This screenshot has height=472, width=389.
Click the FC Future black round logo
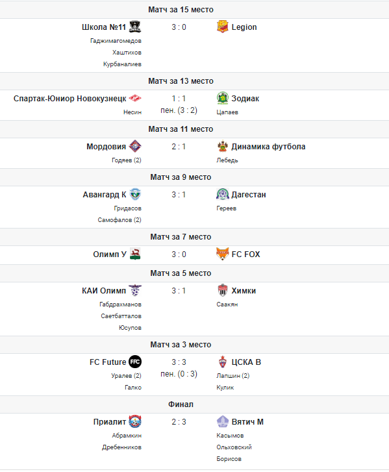135,362
